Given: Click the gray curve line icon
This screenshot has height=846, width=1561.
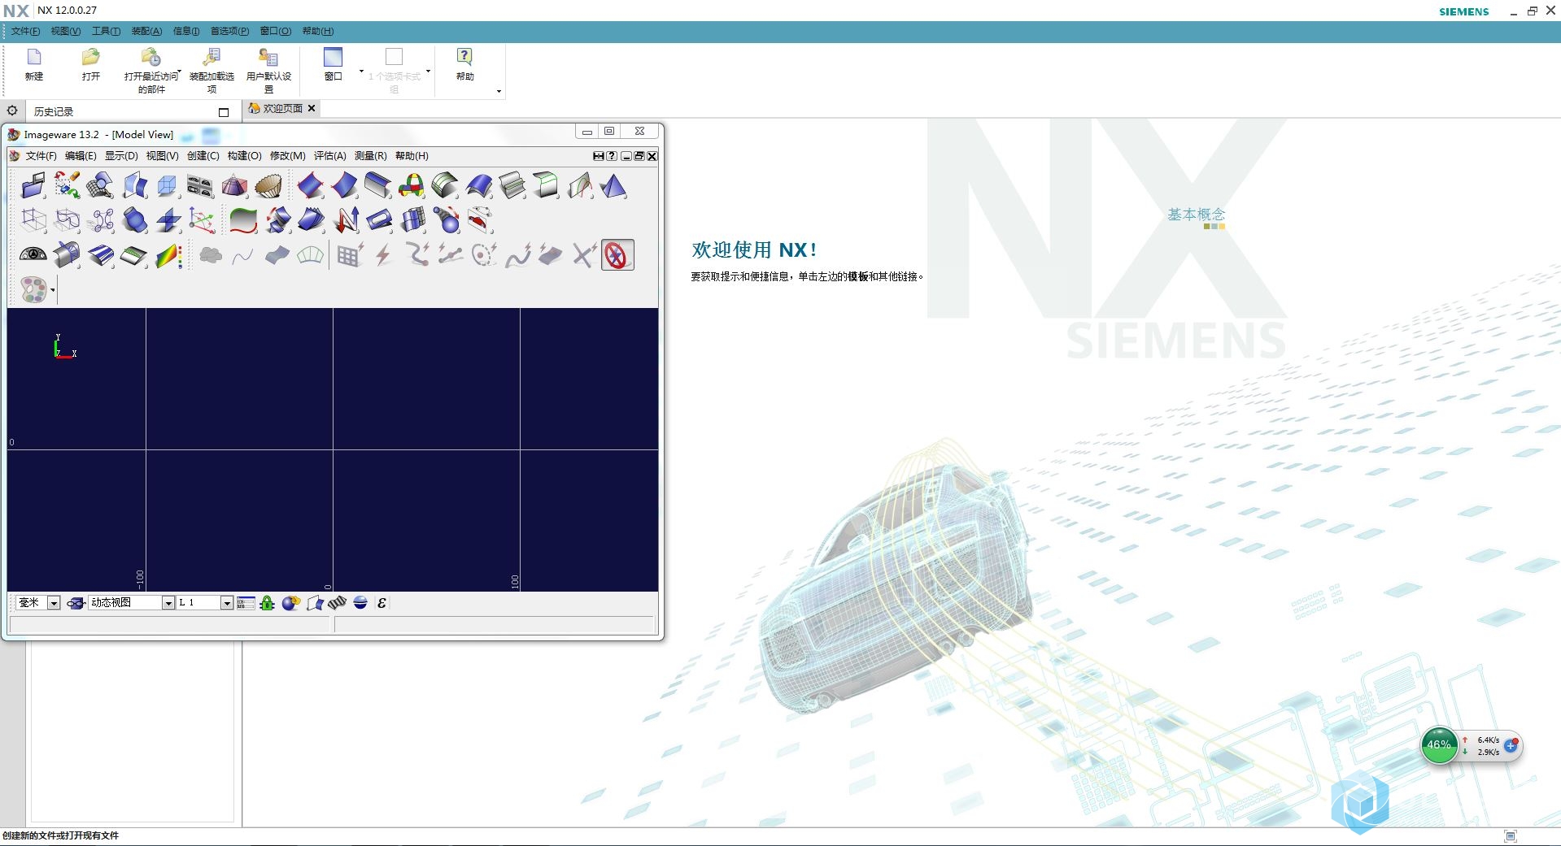Looking at the screenshot, I should click(242, 255).
